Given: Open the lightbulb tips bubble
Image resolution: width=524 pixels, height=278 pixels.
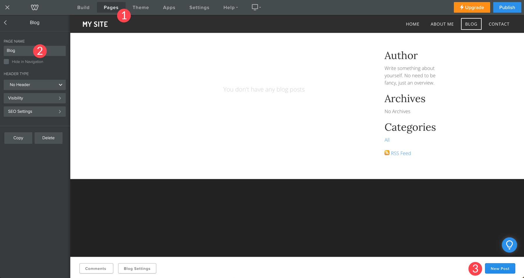Looking at the screenshot, I should pyautogui.click(x=509, y=245).
